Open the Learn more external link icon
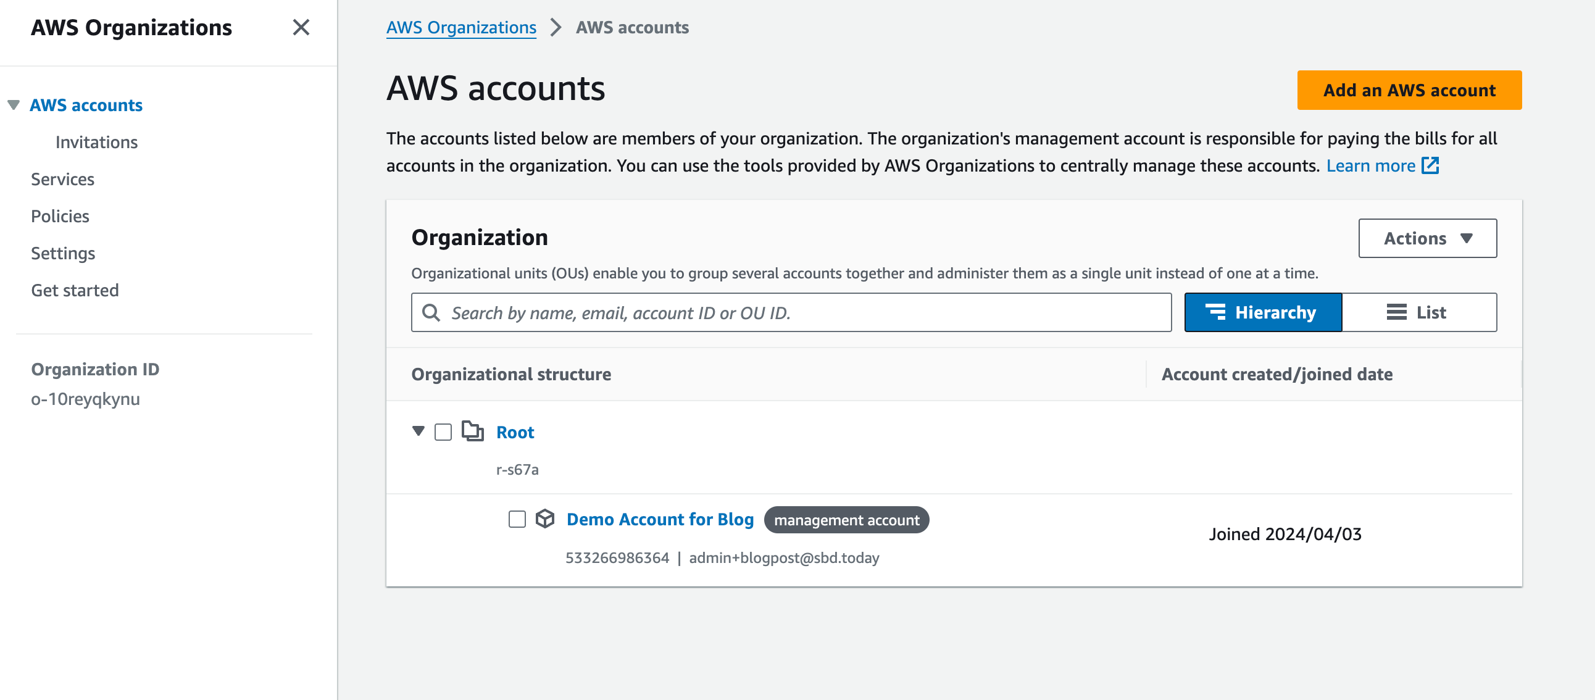 1431,165
